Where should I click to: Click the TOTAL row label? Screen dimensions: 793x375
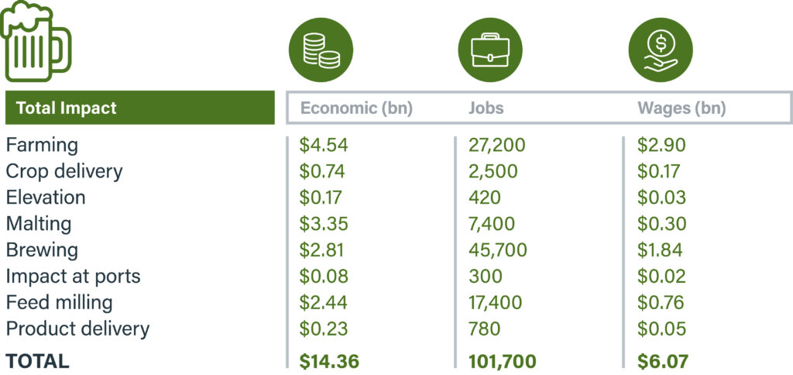coord(38,361)
